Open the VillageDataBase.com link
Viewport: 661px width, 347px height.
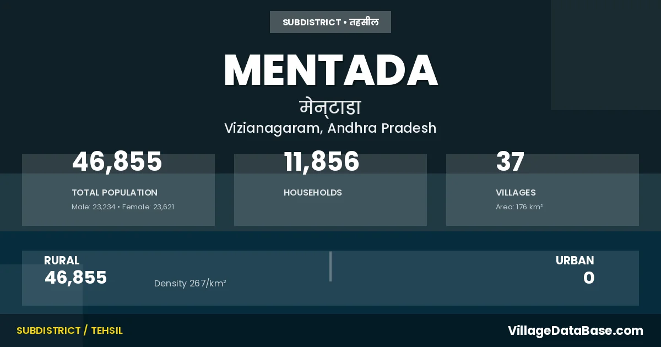click(x=575, y=330)
